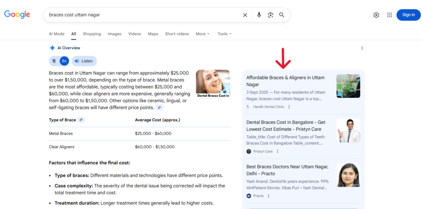Open three-dot menu beside Hardik Dental Clinic
This screenshot has height=209, width=422.
click(x=289, y=107)
